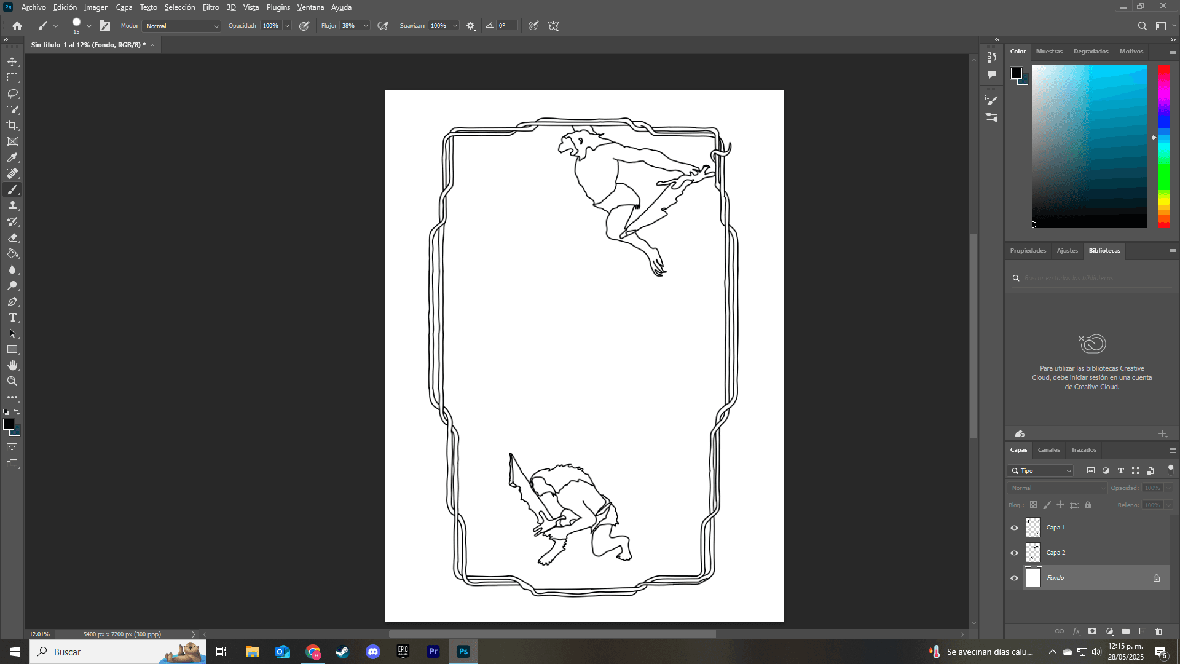This screenshot has width=1180, height=664.
Task: Toggle visibility of Fondo layer
Action: (1014, 578)
